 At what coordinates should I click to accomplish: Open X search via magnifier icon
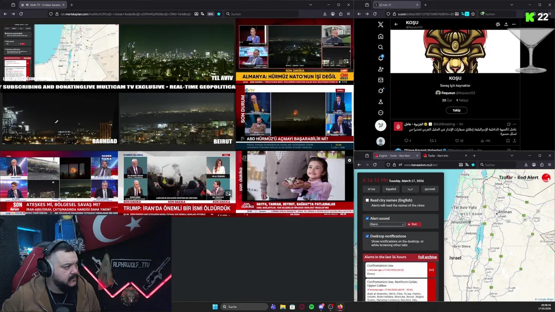(381, 47)
